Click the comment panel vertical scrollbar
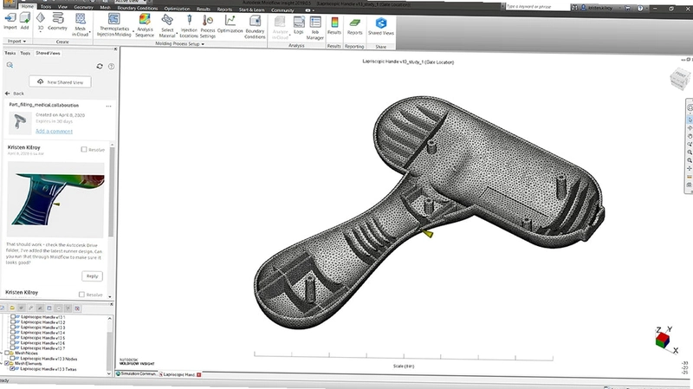This screenshot has height=389, width=693. pyautogui.click(x=112, y=190)
